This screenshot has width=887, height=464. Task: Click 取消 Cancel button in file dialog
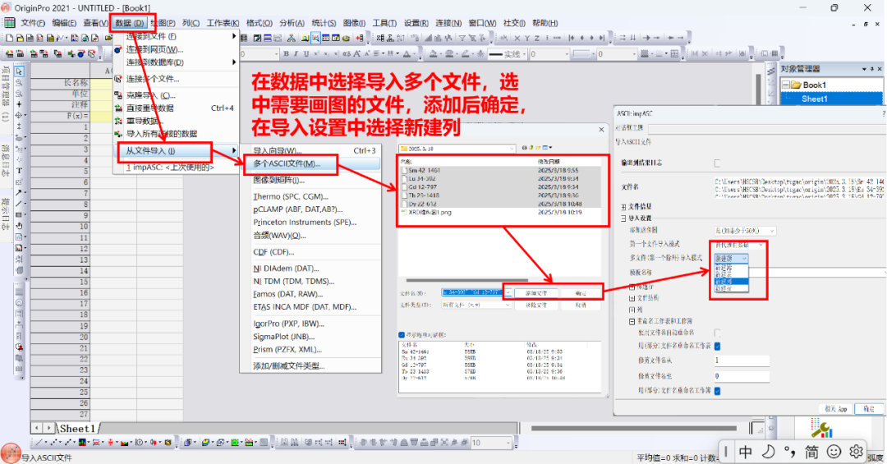tap(581, 305)
